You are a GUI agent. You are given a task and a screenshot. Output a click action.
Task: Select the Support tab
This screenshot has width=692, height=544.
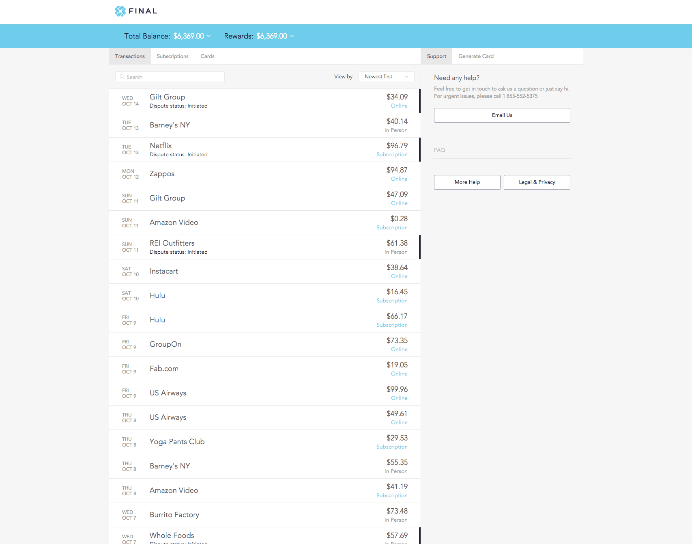click(436, 56)
